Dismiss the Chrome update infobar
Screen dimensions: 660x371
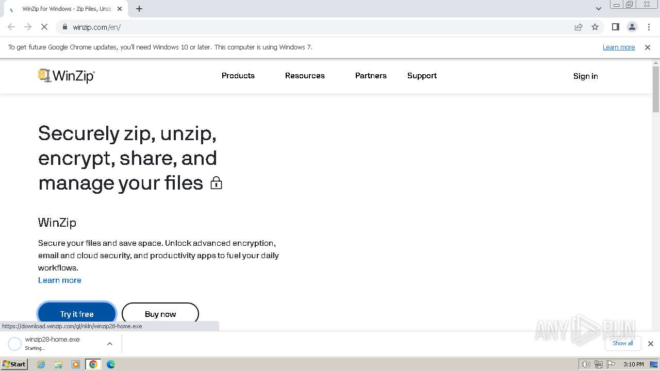pos(648,47)
